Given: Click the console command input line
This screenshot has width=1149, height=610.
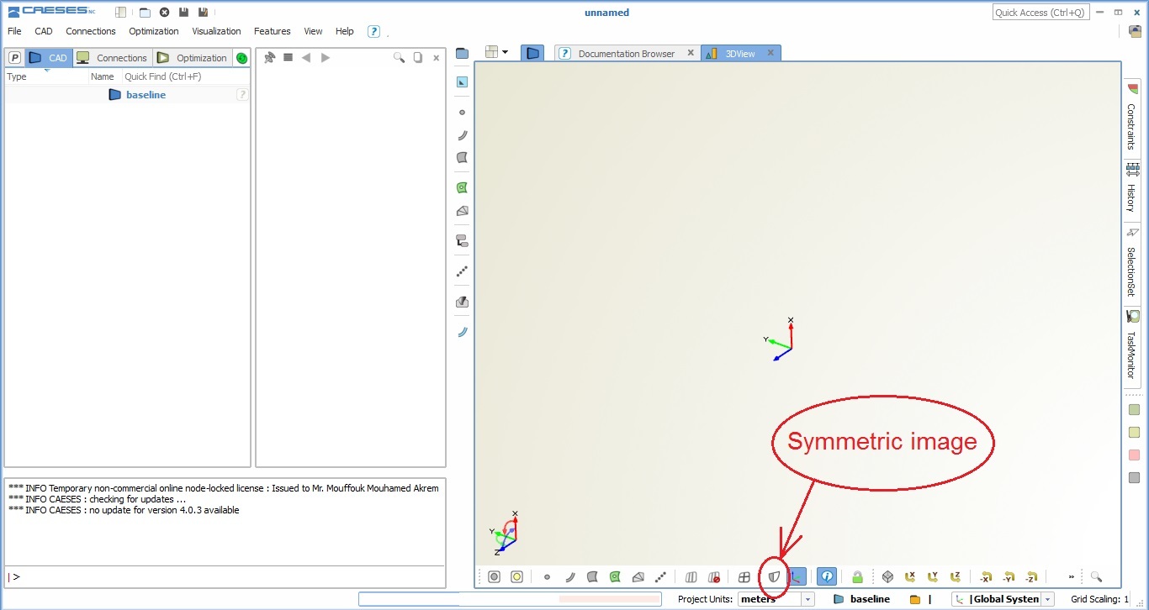Looking at the screenshot, I should (x=225, y=577).
